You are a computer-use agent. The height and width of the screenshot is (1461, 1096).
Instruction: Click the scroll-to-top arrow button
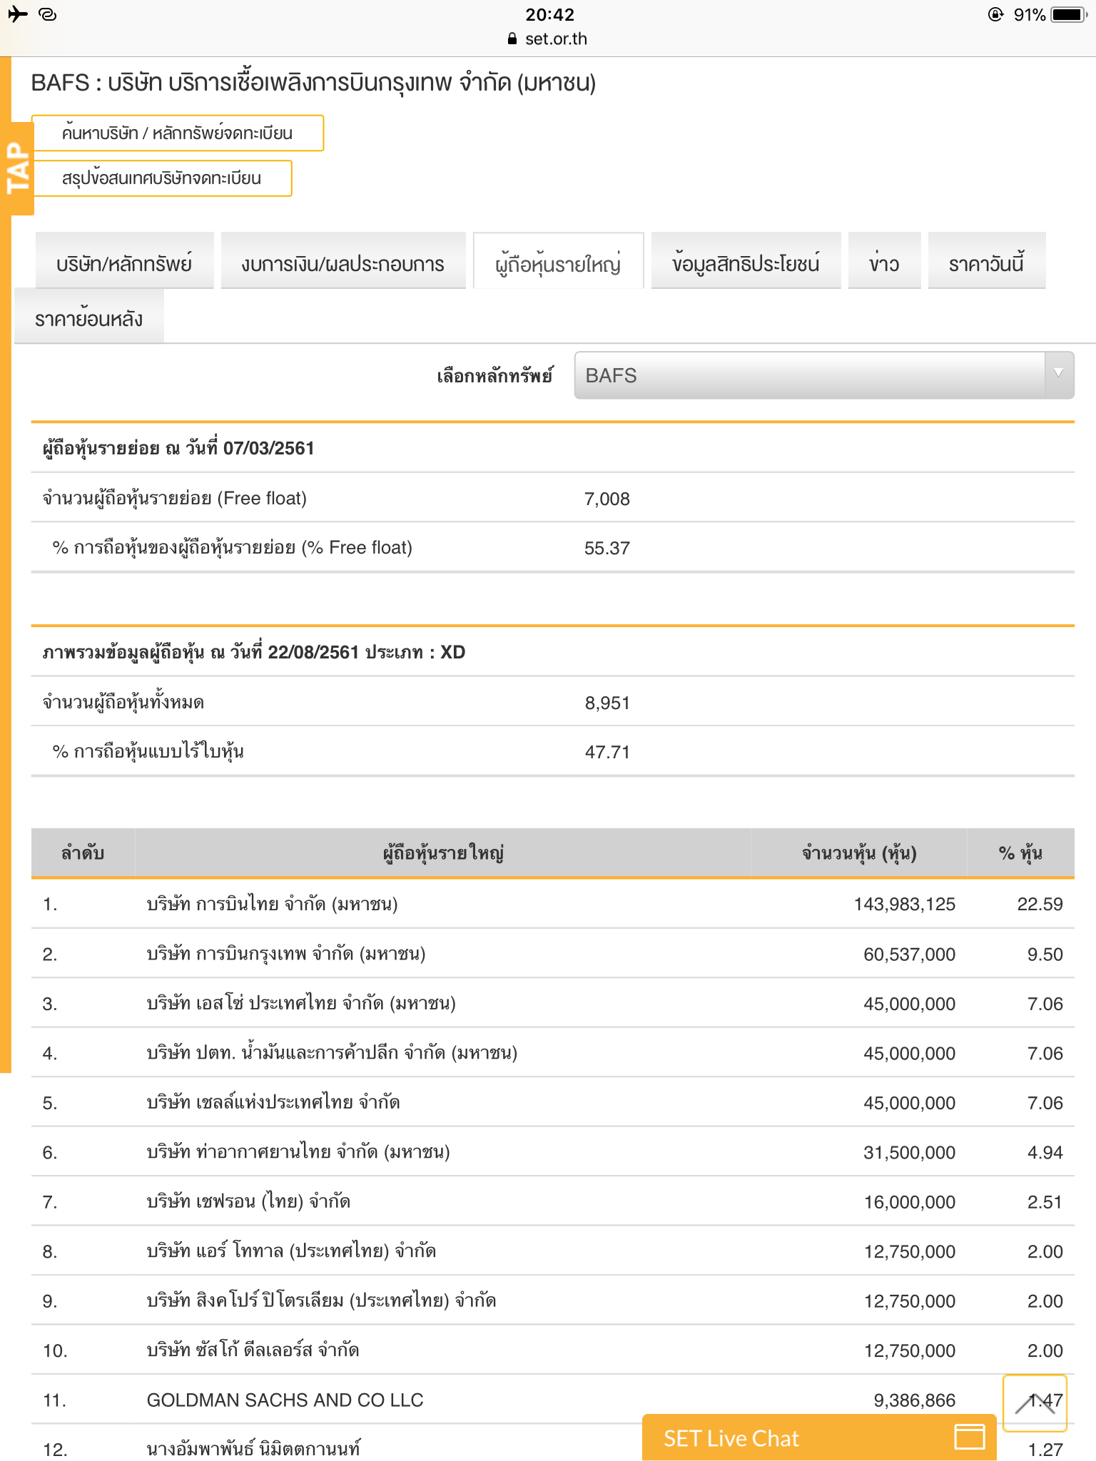(1035, 1403)
